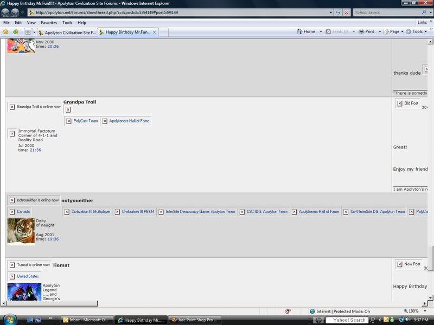Image resolution: width=434 pixels, height=325 pixels.
Task: Follow the Civilization III PBEM link
Action: (x=138, y=212)
